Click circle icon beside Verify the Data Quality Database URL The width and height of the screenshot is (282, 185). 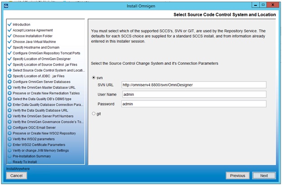10,110
